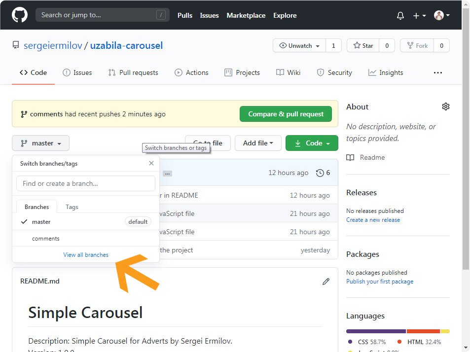This screenshot has width=470, height=352.
Task: Expand the commit message ellipsis button
Action: [167, 174]
